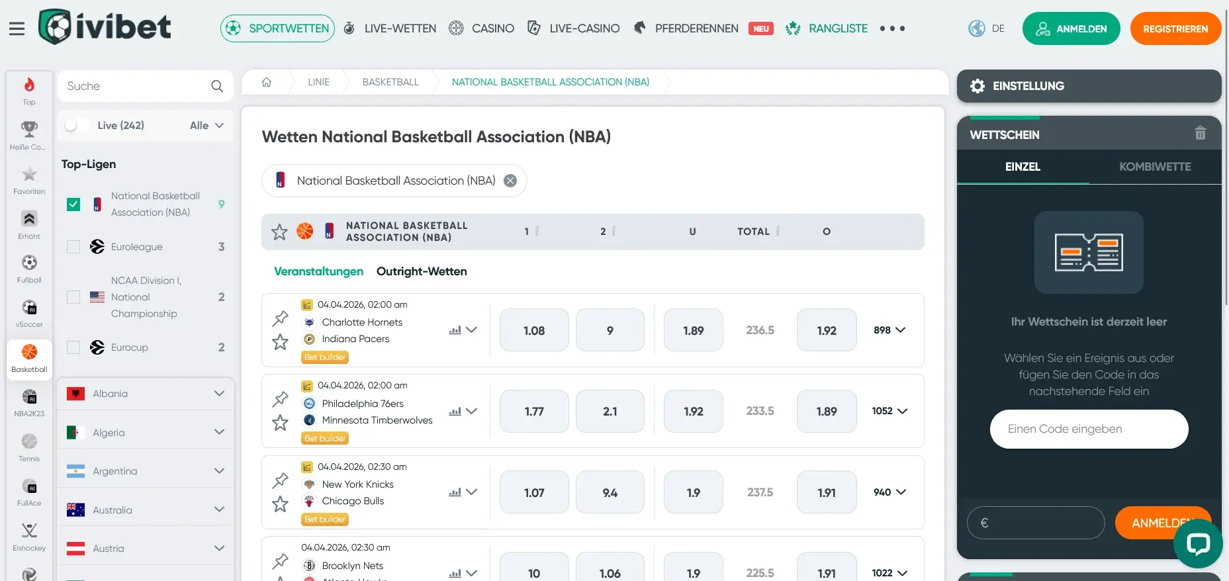Open the Sportwetten nav tab

coord(278,28)
